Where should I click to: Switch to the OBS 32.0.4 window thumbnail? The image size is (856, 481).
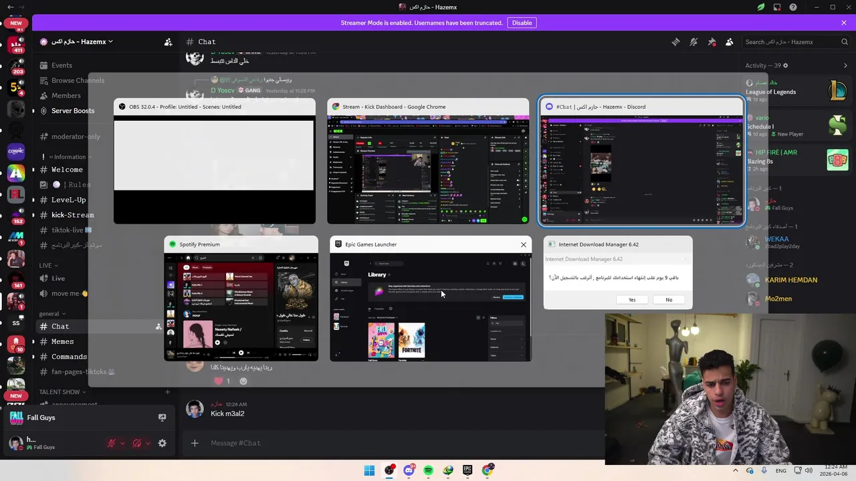click(215, 162)
